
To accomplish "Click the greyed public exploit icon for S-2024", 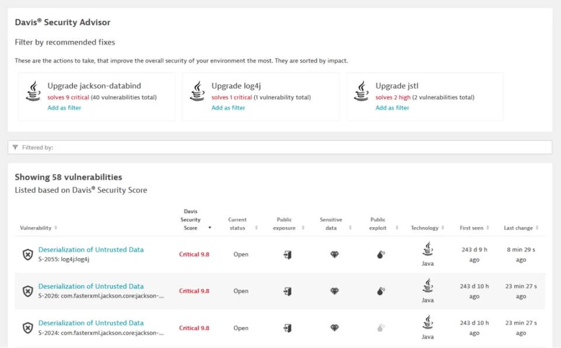I will tap(380, 328).
